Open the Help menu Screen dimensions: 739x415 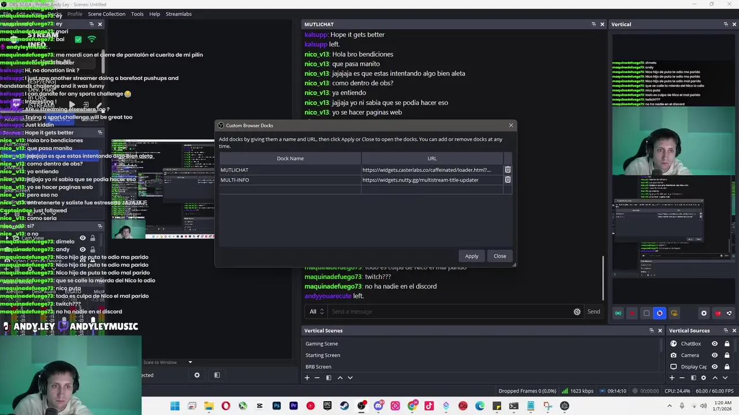(x=154, y=14)
